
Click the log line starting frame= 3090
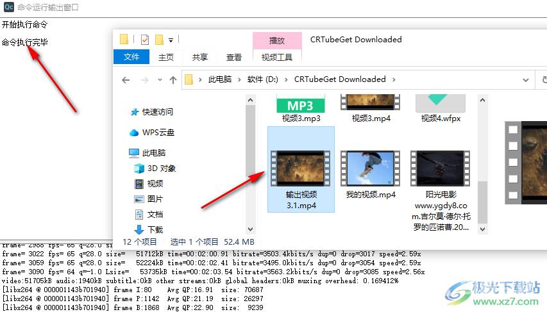(x=213, y=272)
